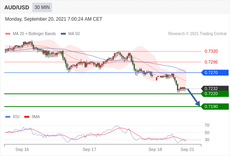Click the RSI 50 axis label
Viewport: 230px width, 156px height.
pos(207,133)
